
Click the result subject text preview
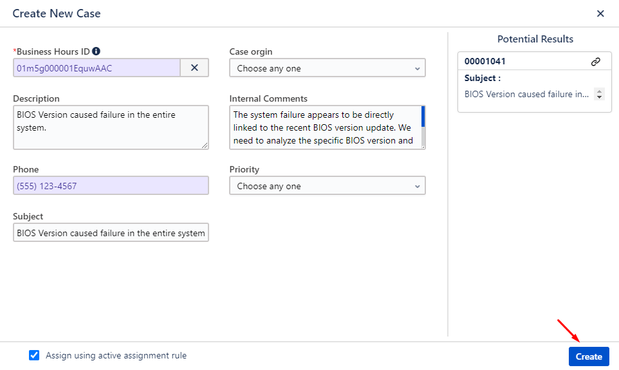coord(526,94)
